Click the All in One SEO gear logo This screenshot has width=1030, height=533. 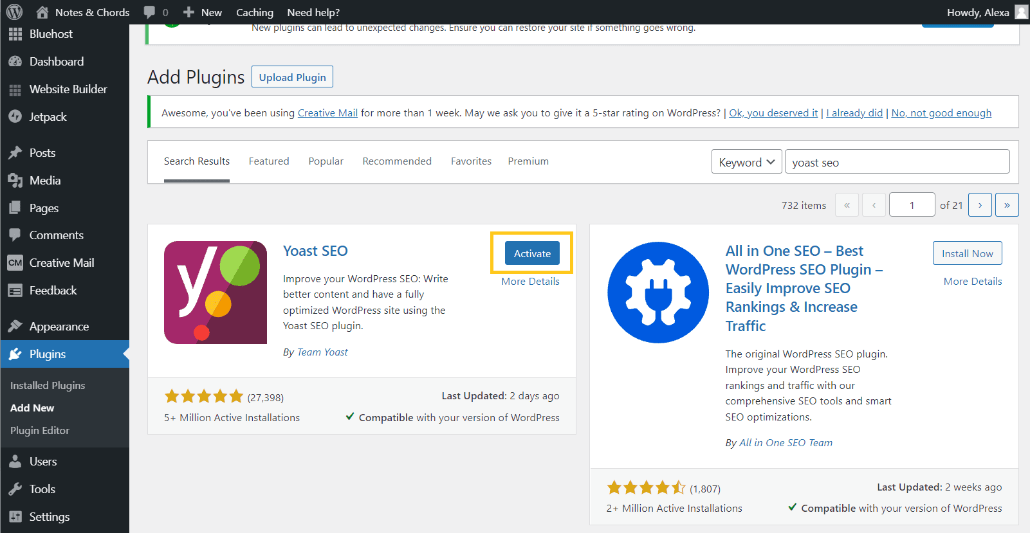pyautogui.click(x=658, y=293)
